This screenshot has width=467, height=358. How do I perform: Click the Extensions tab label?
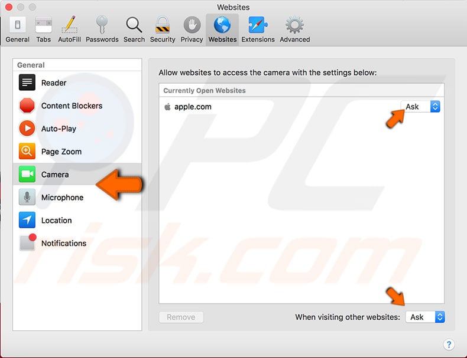point(258,40)
